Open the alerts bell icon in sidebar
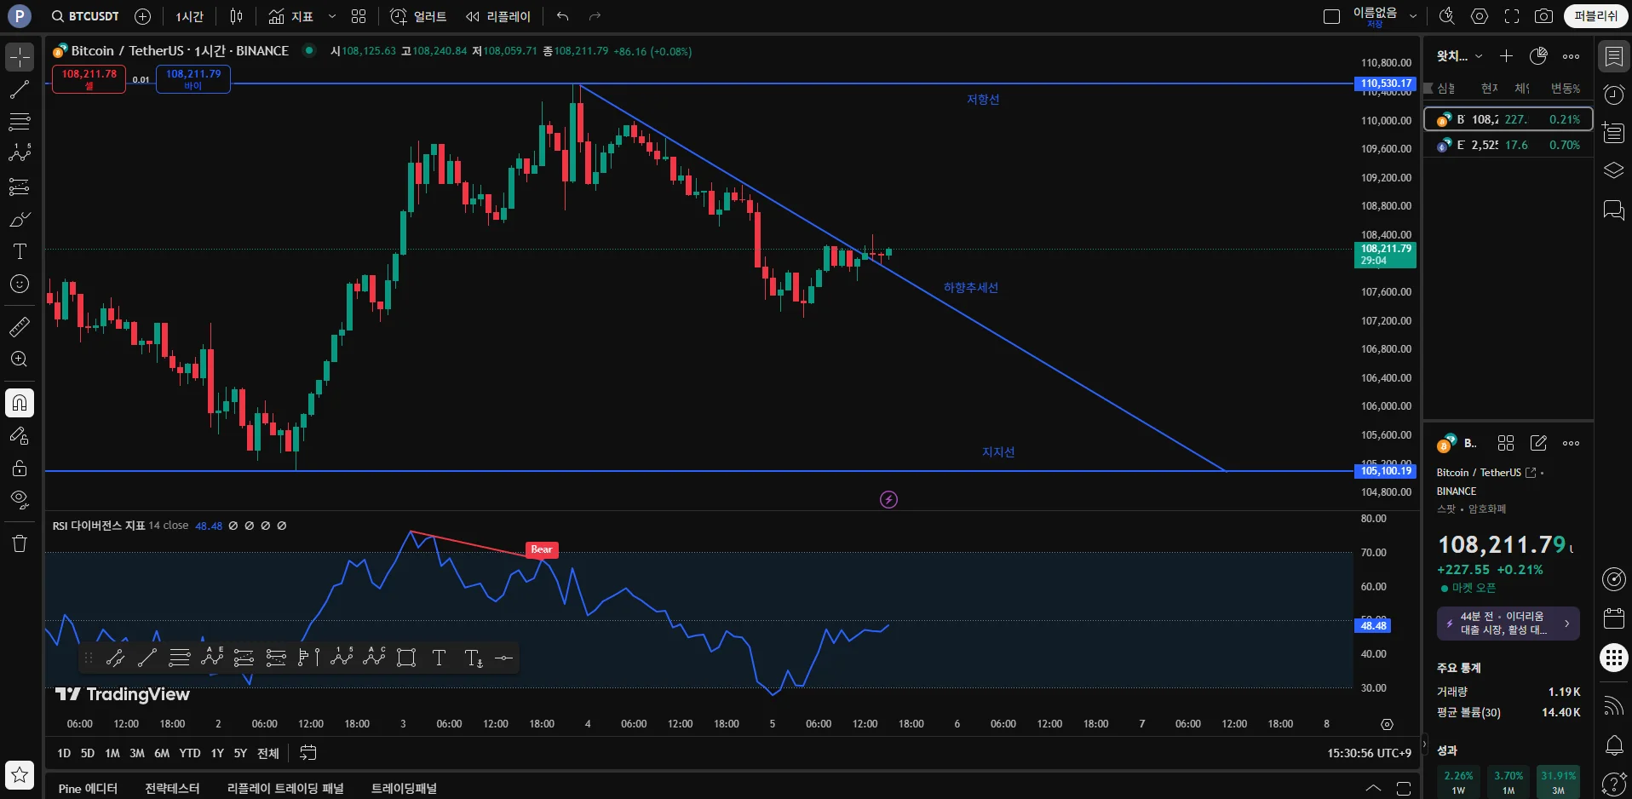Image resolution: width=1632 pixels, height=799 pixels. pyautogui.click(x=1614, y=746)
